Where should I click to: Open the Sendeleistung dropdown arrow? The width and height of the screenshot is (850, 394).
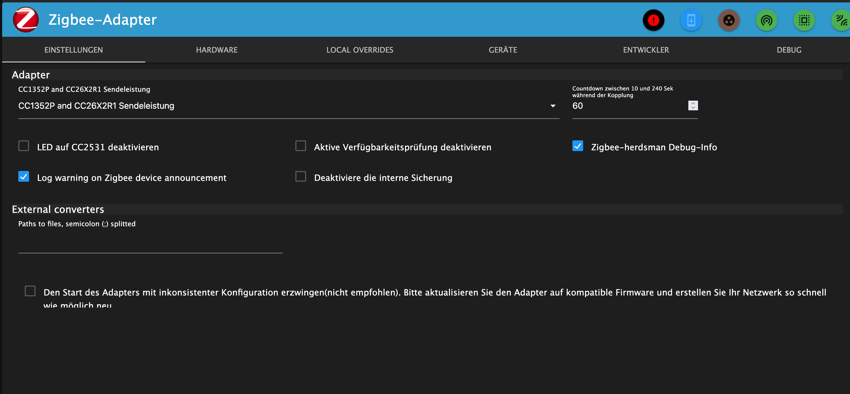pos(553,106)
